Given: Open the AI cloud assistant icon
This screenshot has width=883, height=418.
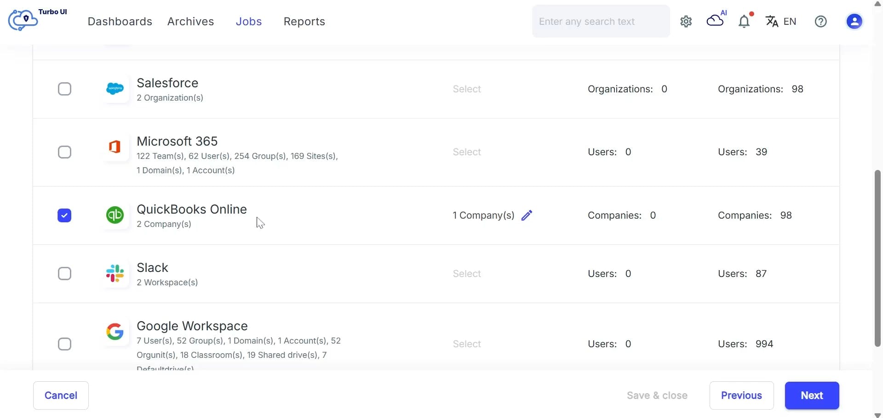Looking at the screenshot, I should (717, 19).
